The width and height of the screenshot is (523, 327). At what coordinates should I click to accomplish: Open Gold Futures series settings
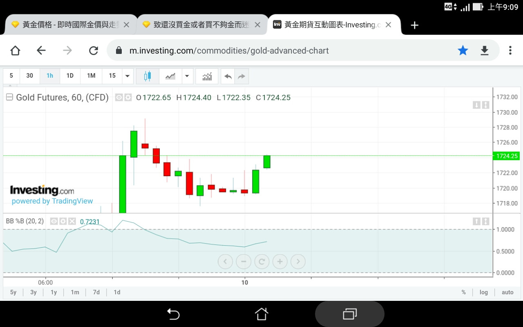(x=128, y=97)
